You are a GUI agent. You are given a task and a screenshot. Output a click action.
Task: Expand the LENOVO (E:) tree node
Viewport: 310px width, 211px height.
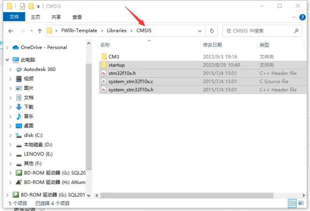tap(10, 154)
